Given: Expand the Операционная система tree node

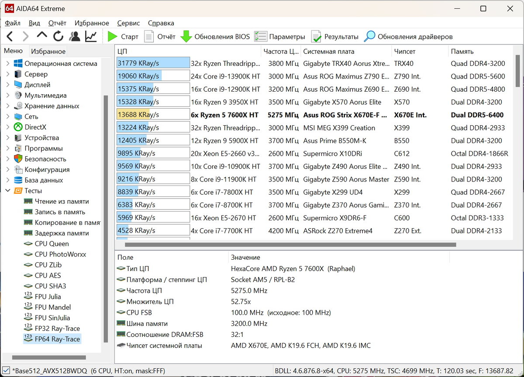Looking at the screenshot, I should point(7,64).
